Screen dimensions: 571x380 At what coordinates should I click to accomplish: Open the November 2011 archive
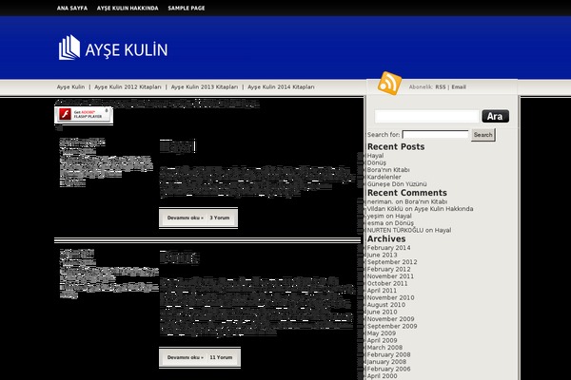point(390,276)
